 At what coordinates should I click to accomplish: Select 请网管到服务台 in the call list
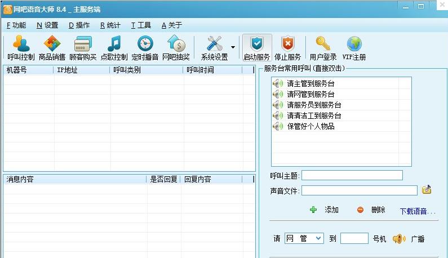[x=311, y=94]
